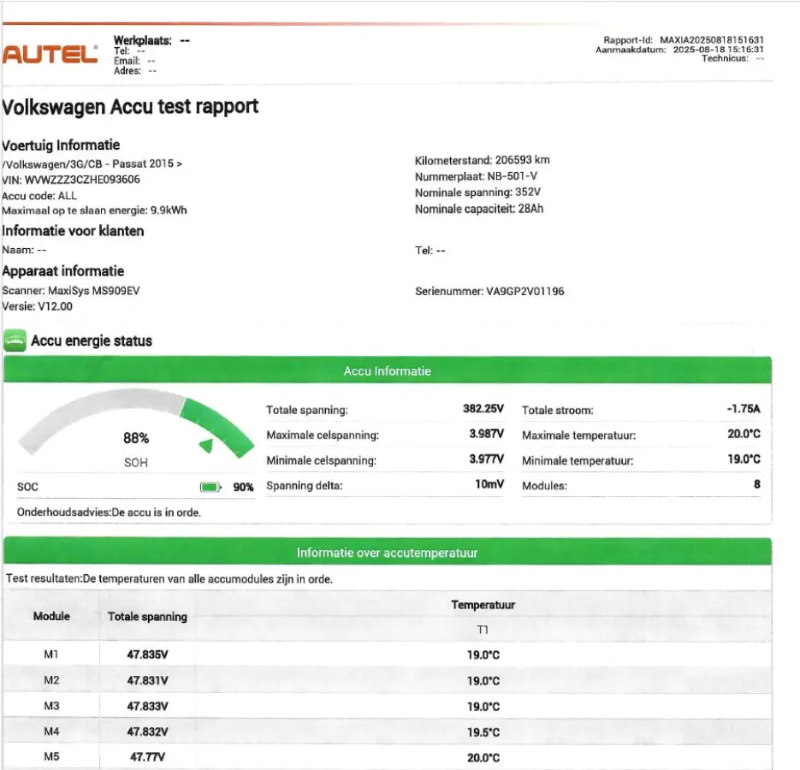800x770 pixels.
Task: Click the Accu code ALL line
Action: point(39,196)
